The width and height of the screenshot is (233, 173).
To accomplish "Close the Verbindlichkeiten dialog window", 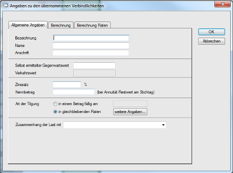I will click(x=222, y=4).
